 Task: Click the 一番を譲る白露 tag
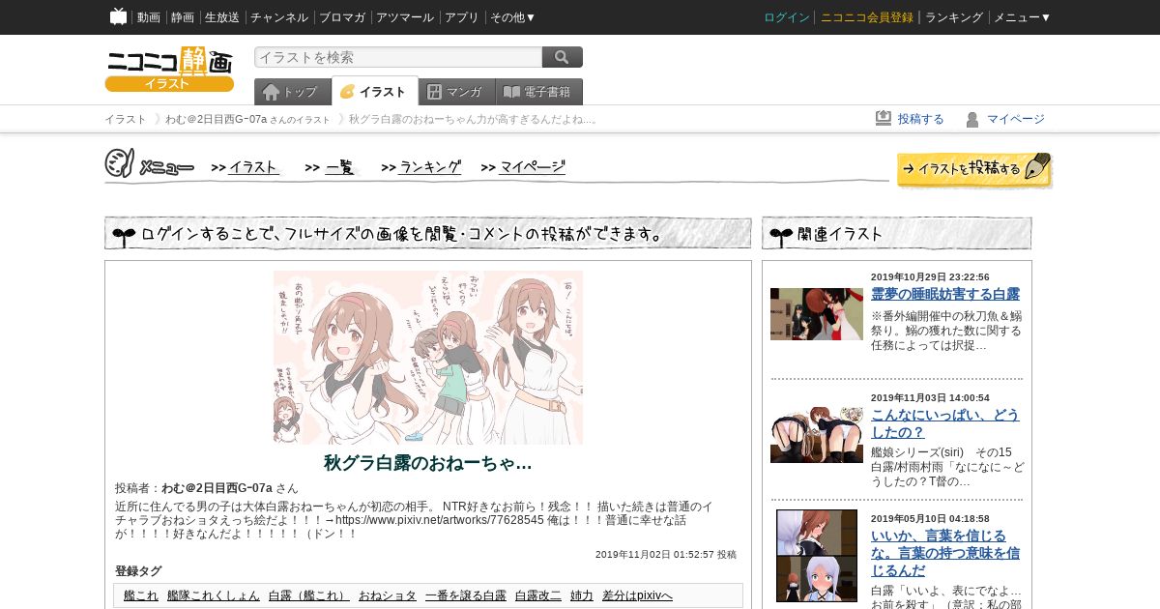point(466,595)
